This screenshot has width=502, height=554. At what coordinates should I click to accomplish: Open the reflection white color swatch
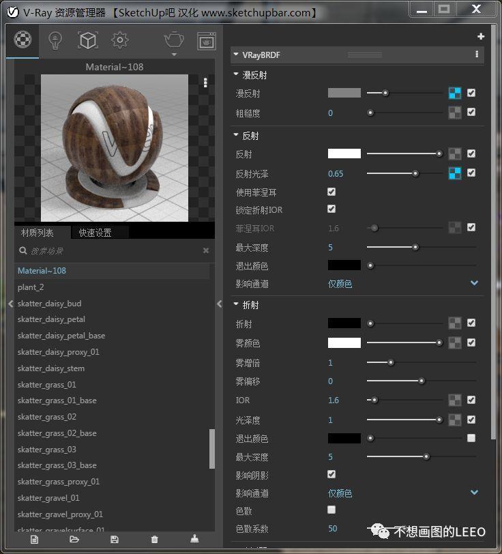(344, 154)
